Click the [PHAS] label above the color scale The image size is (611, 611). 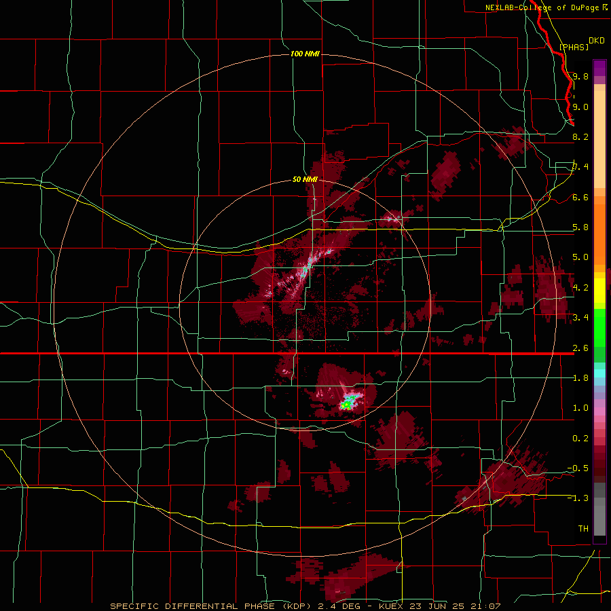tap(574, 47)
